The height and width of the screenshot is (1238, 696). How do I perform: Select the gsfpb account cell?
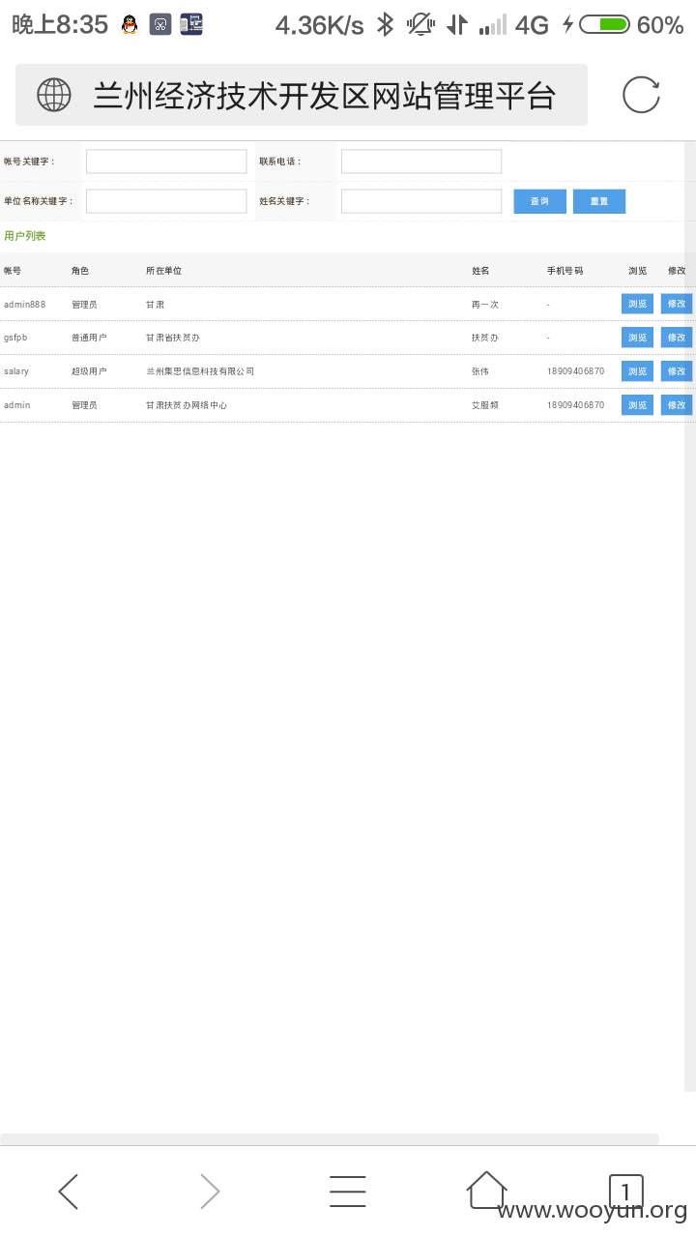tap(15, 339)
